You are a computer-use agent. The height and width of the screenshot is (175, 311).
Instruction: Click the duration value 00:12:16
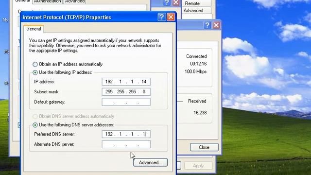[x=198, y=64]
